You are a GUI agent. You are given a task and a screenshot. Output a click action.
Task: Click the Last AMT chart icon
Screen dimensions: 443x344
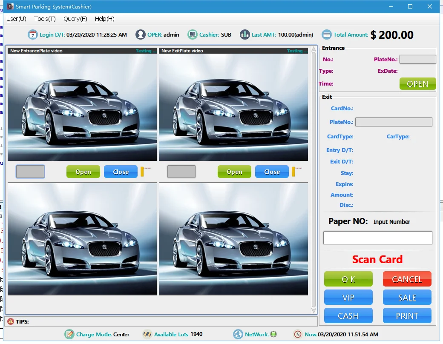[245, 34]
